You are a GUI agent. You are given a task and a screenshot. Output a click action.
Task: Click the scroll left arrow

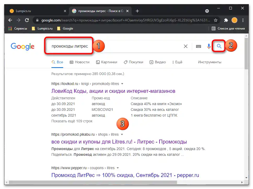click(6, 182)
